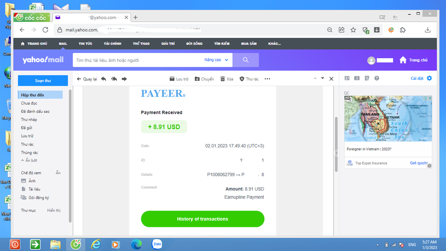Click the forward message arrow

pos(124,79)
